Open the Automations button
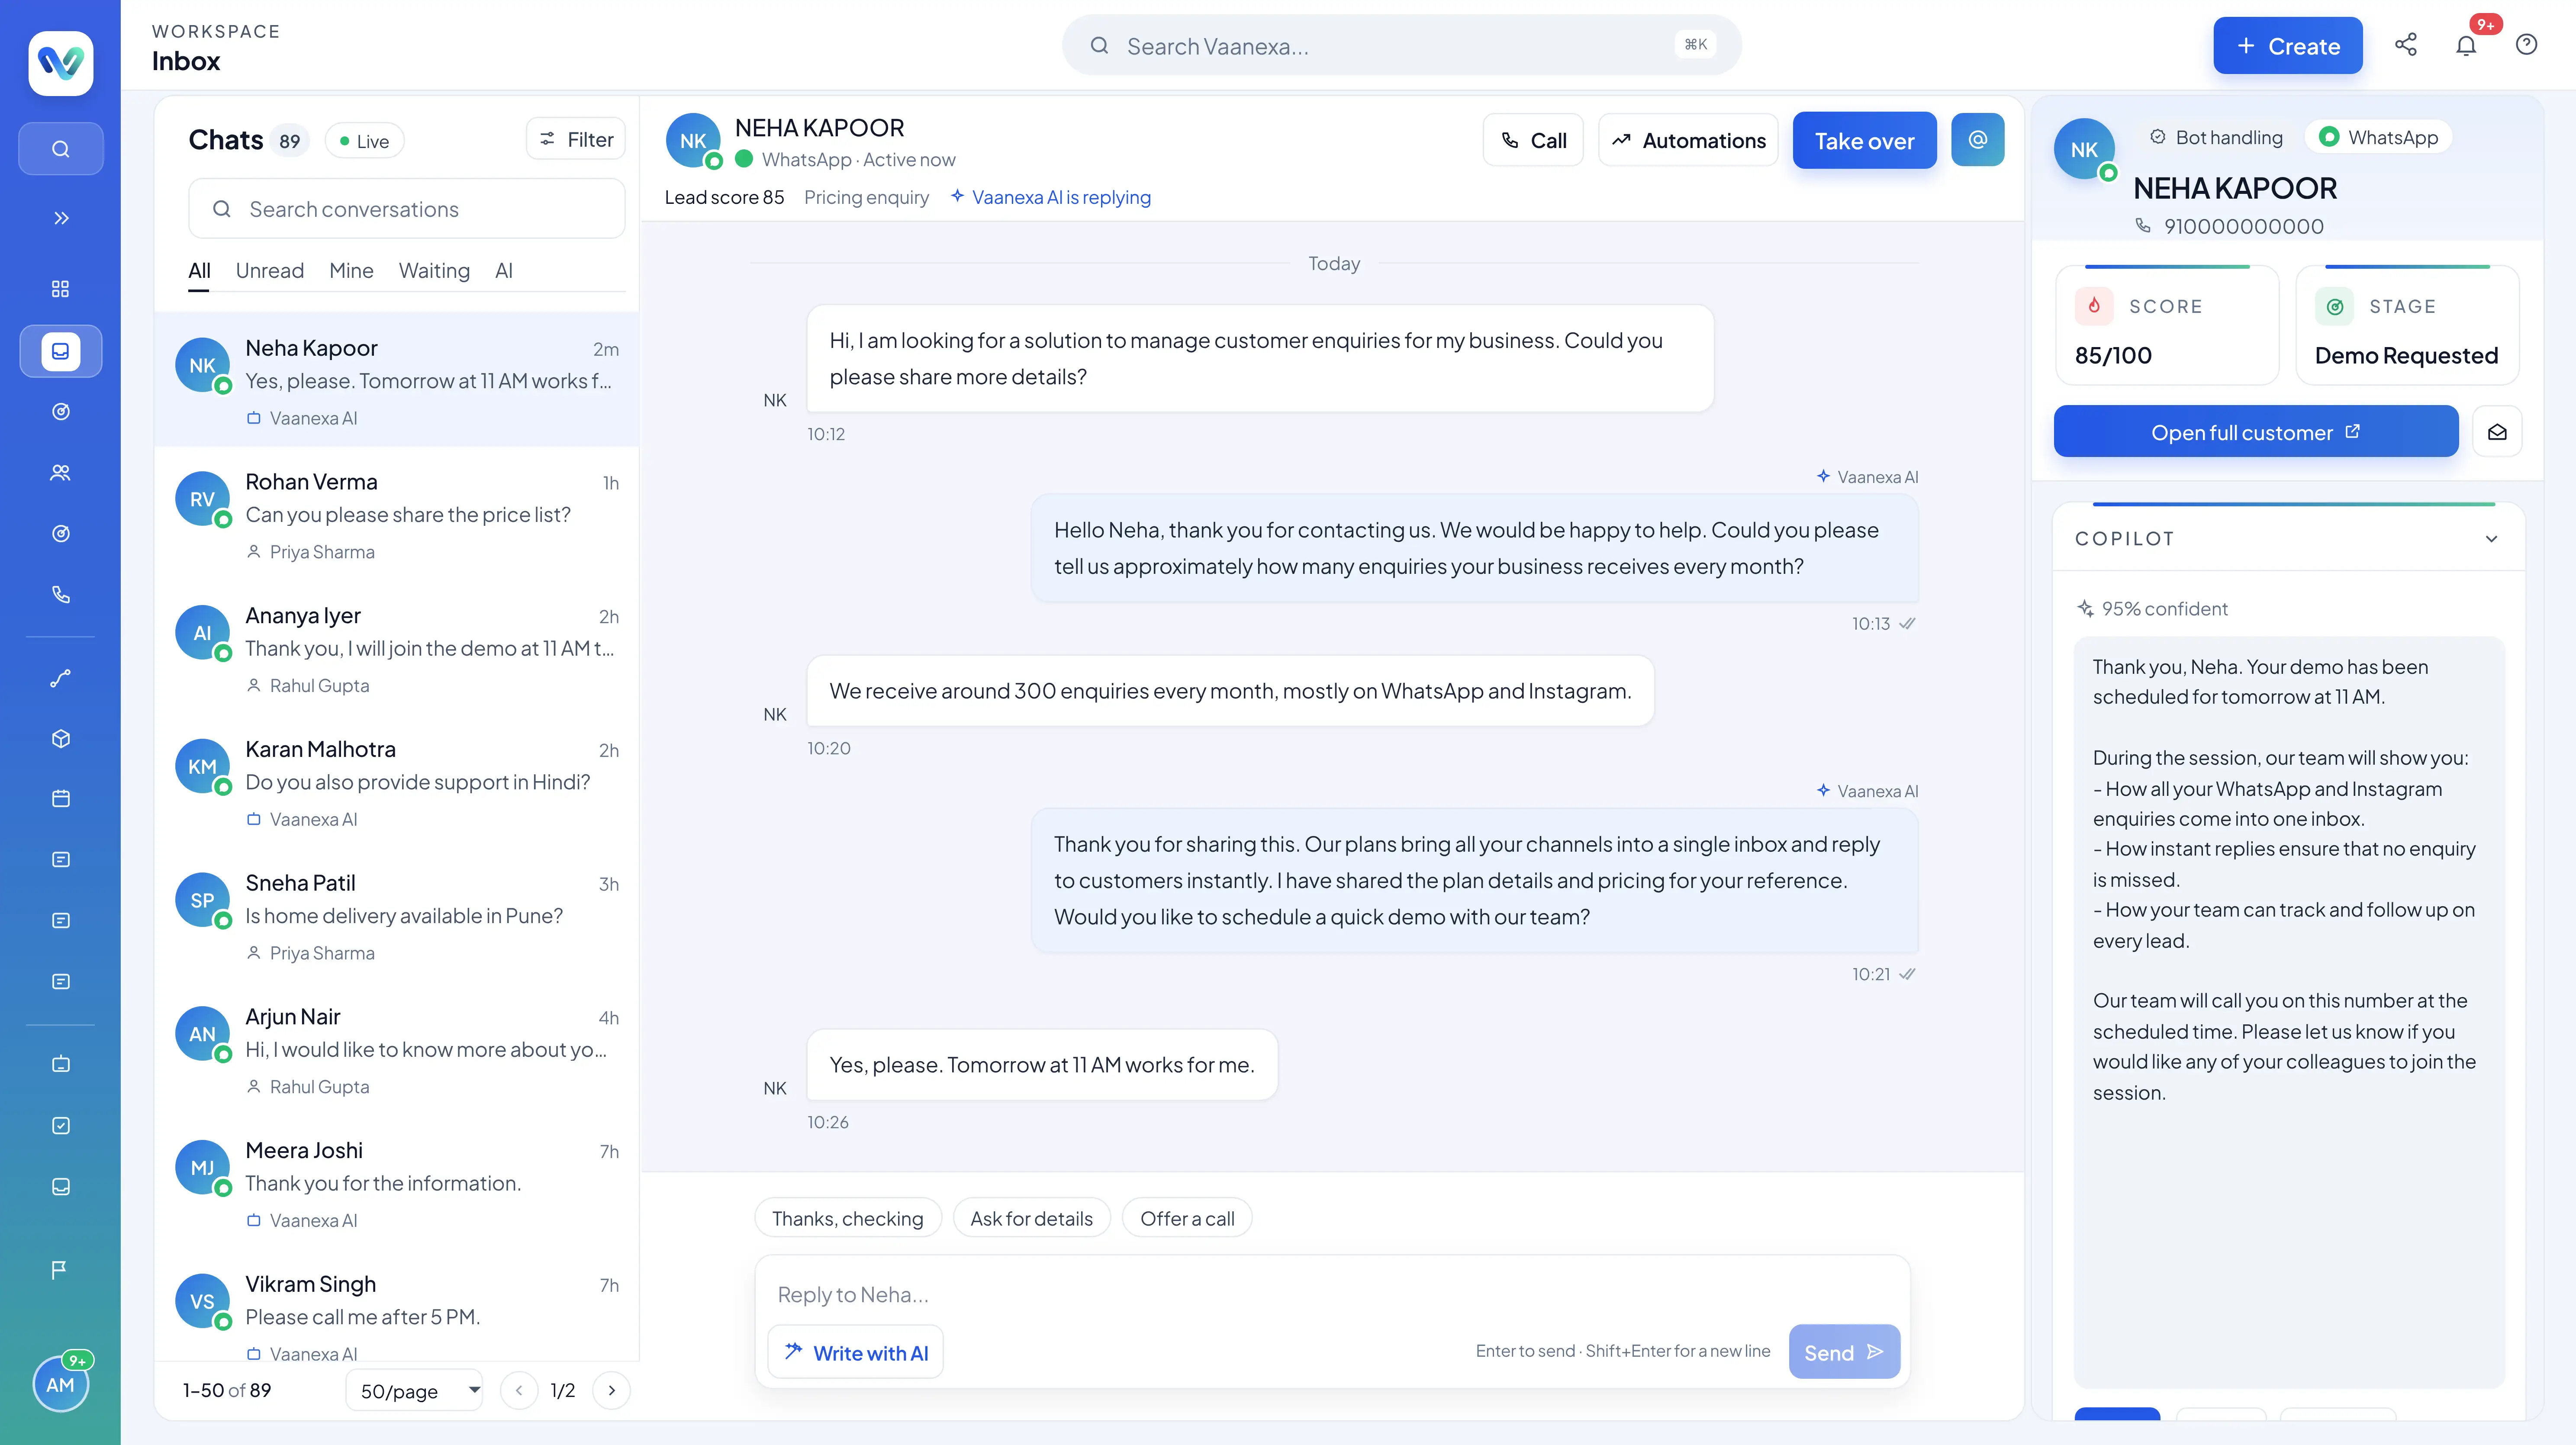Screen dimensions: 2576x1445 [x=1688, y=141]
